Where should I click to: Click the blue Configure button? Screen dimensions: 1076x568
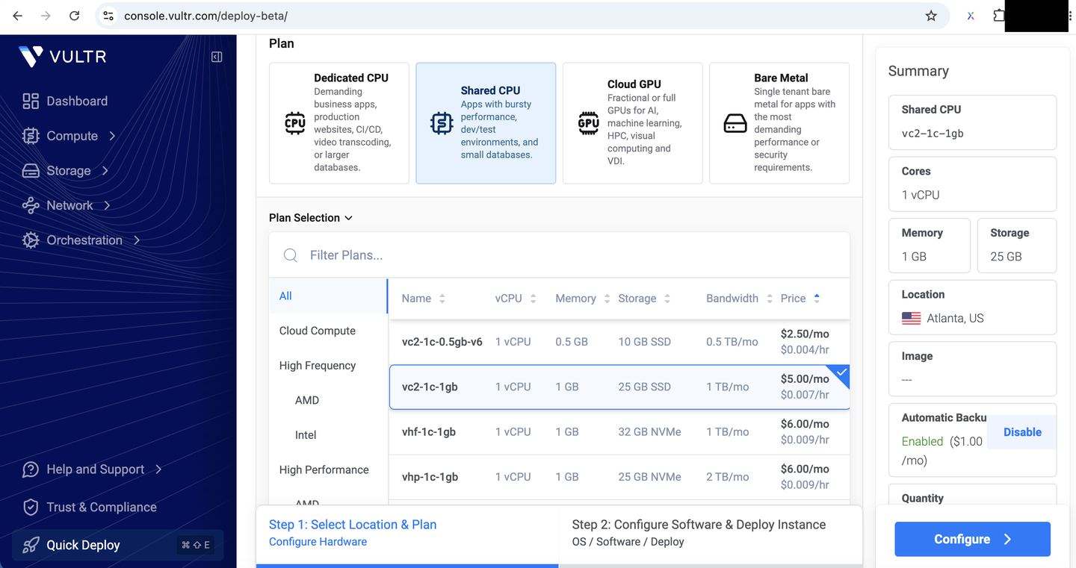point(973,539)
